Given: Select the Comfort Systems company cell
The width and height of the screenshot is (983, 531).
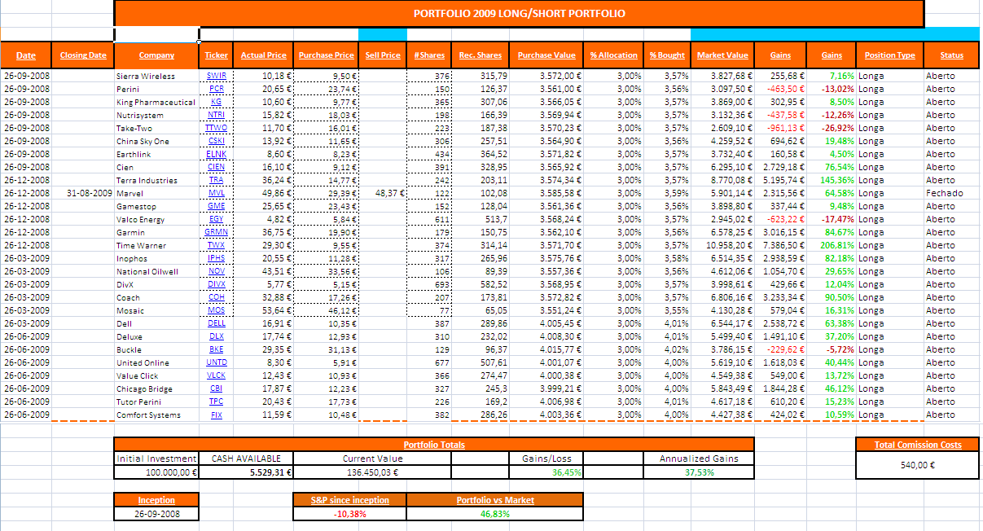Looking at the screenshot, I should (x=157, y=415).
